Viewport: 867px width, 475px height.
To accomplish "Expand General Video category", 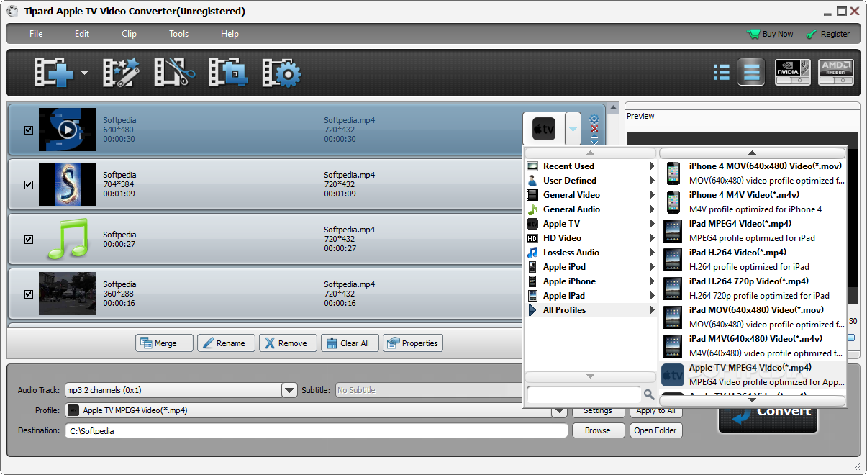I will [591, 195].
